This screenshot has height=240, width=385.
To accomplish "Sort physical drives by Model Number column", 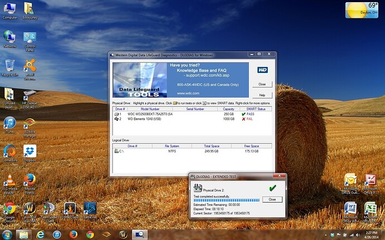I will coord(150,109).
